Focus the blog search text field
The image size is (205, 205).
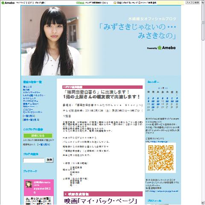34,160
